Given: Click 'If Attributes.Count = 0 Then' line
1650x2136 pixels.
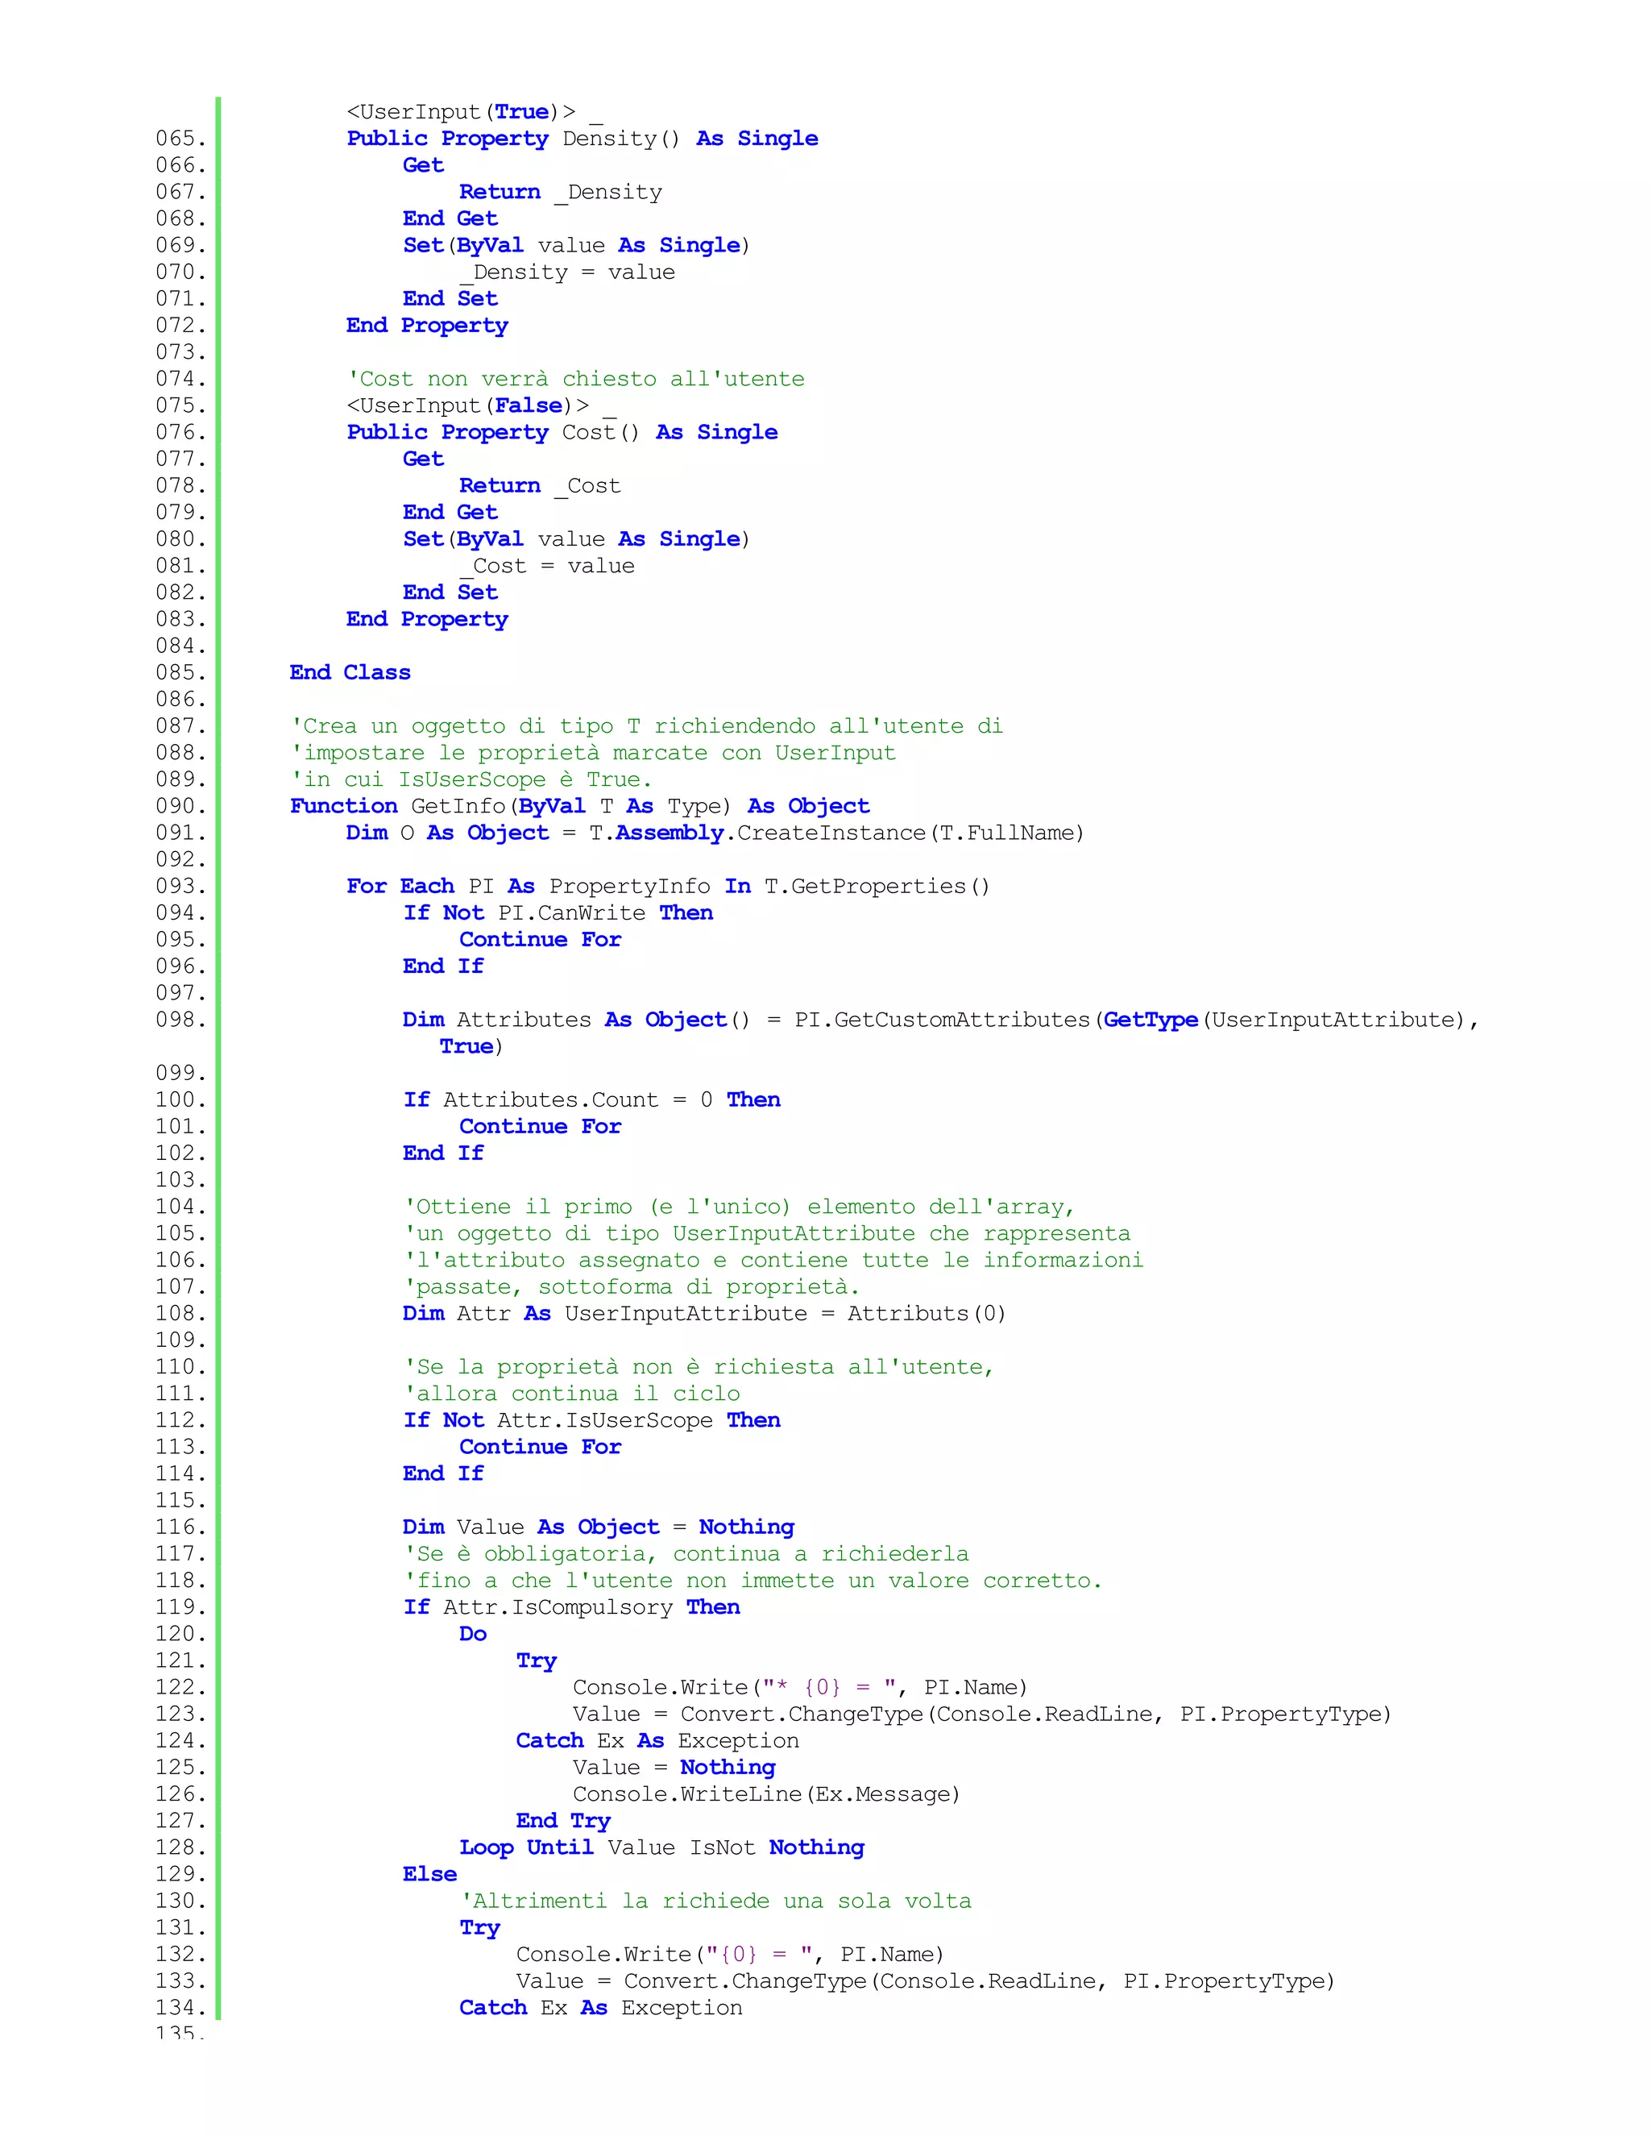Looking at the screenshot, I should (591, 1100).
